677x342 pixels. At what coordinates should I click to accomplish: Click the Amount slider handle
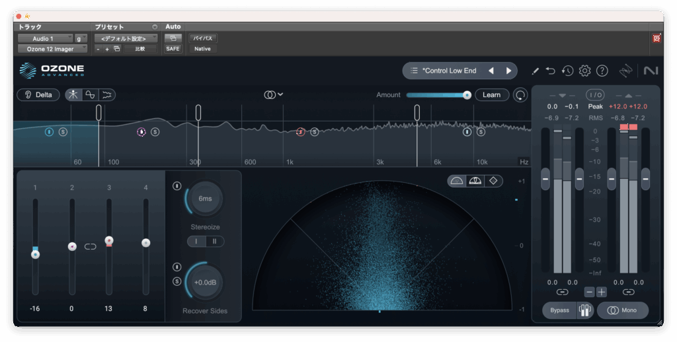point(467,95)
